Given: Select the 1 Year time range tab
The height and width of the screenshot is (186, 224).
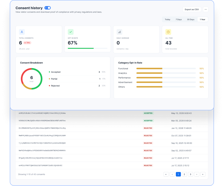Looking at the screenshot, I should click(x=202, y=20).
